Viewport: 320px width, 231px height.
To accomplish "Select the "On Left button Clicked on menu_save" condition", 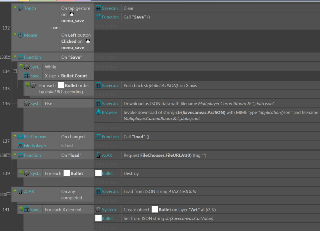I will pos(76,41).
